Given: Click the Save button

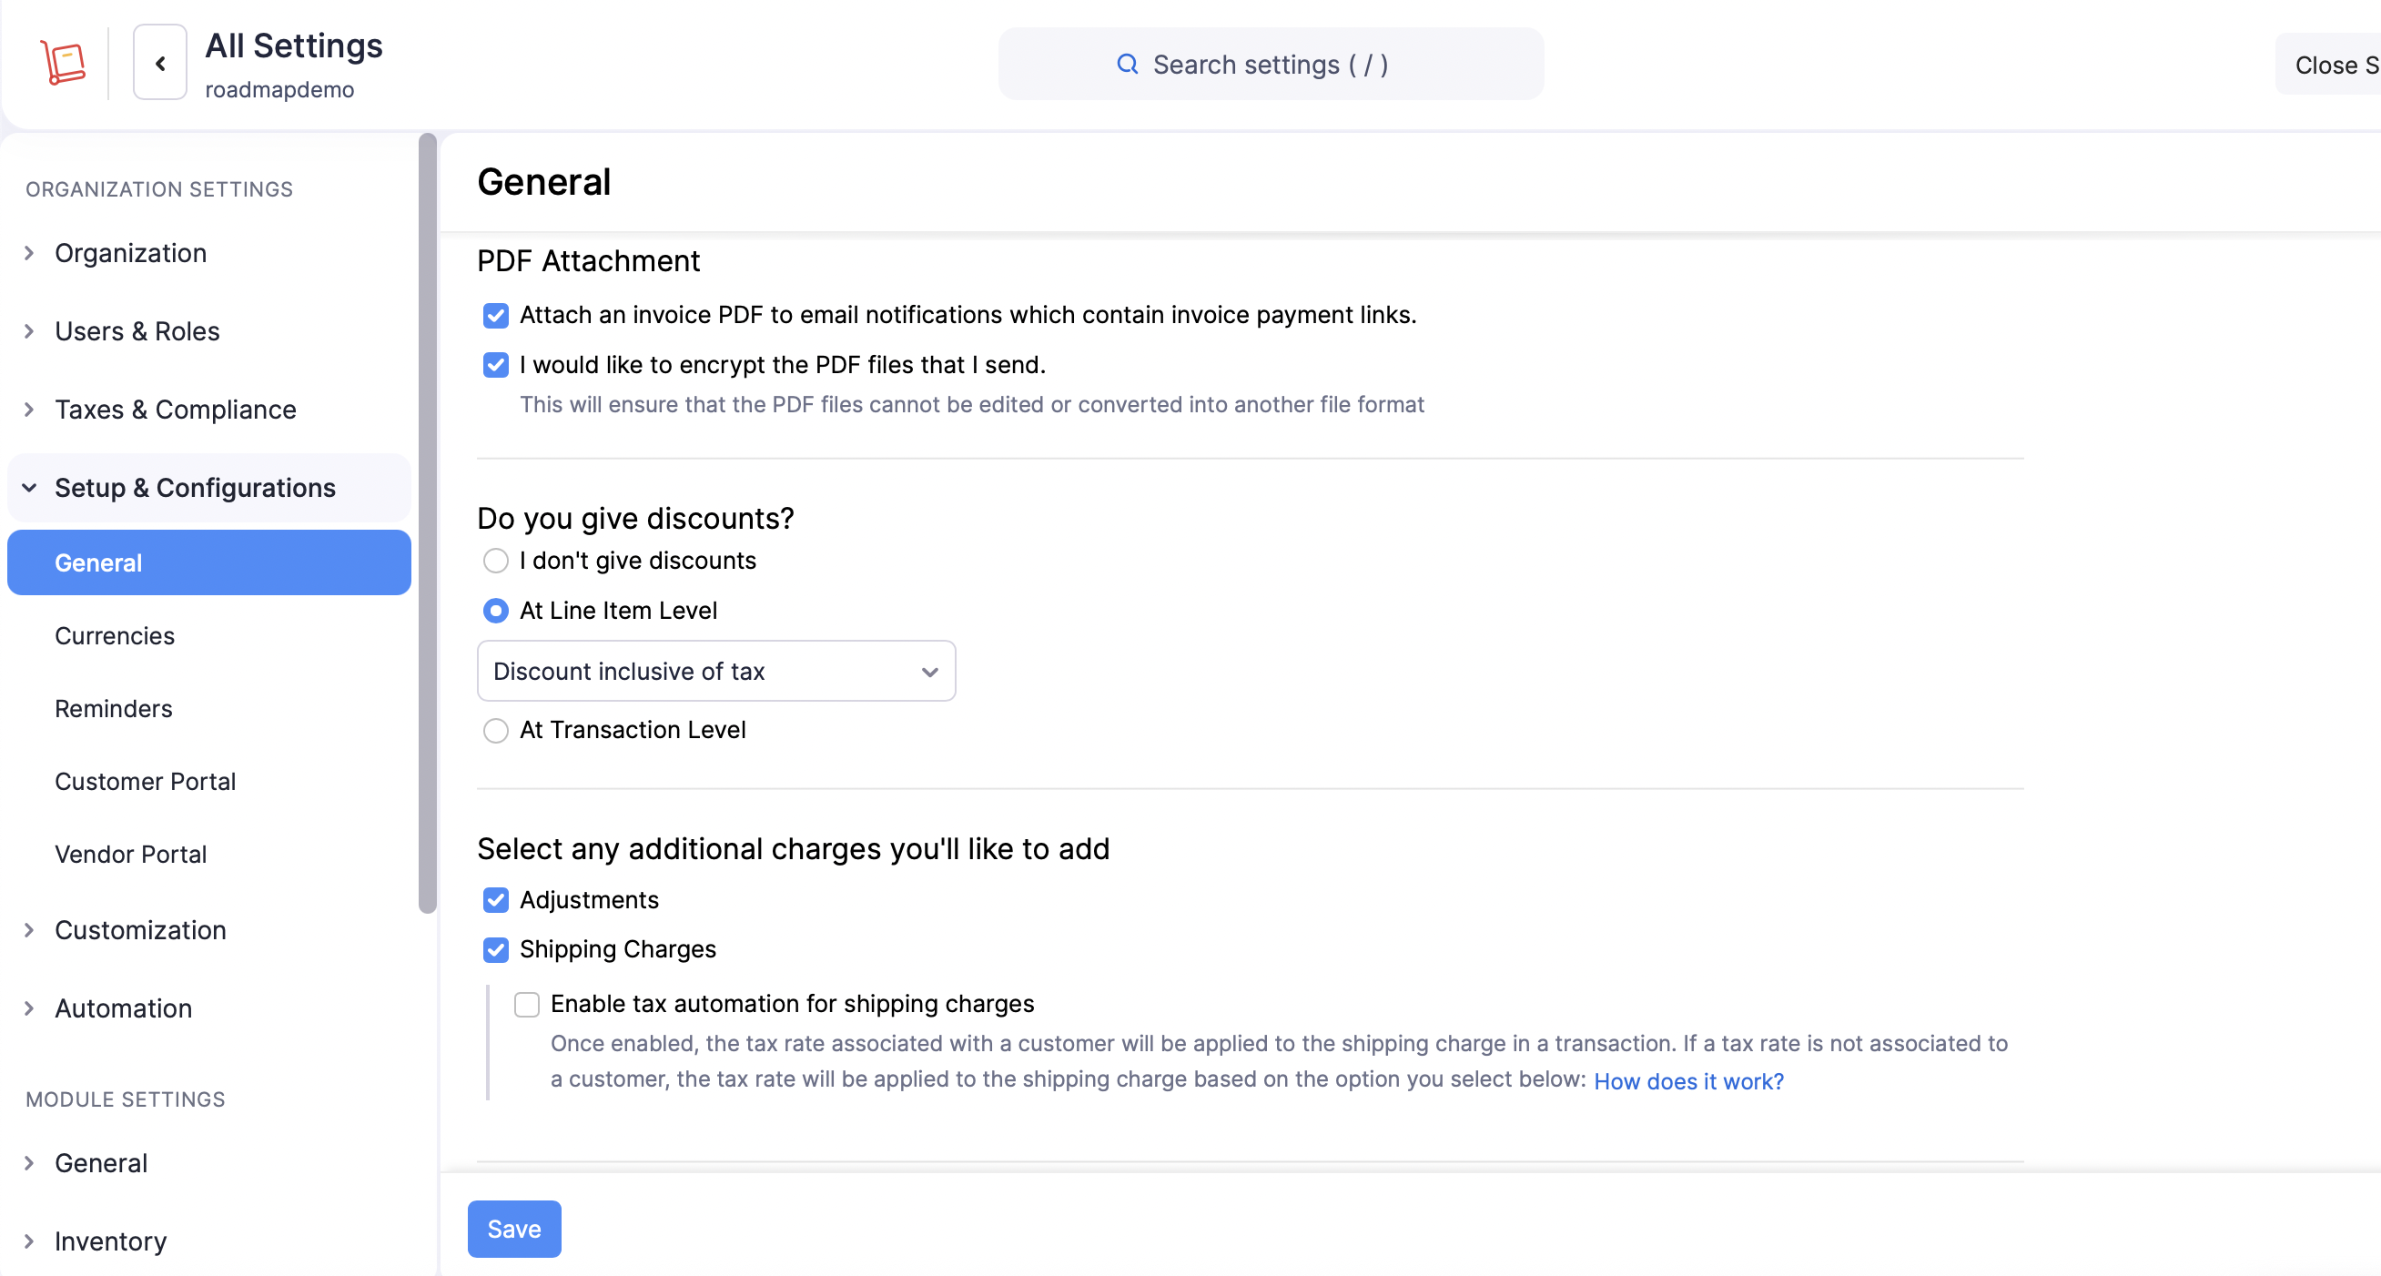Looking at the screenshot, I should [514, 1229].
